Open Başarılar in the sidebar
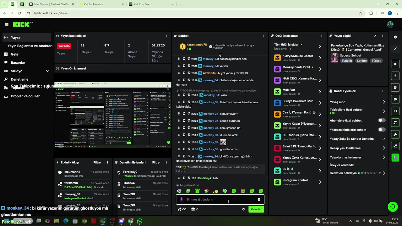Image resolution: width=402 pixels, height=226 pixels. click(x=18, y=62)
